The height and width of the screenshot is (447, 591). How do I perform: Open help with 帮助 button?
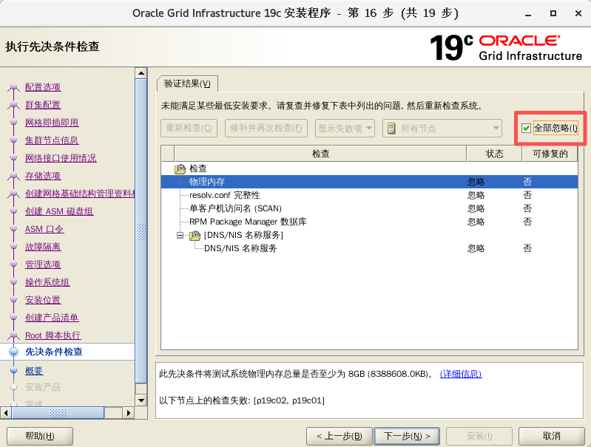pos(40,436)
